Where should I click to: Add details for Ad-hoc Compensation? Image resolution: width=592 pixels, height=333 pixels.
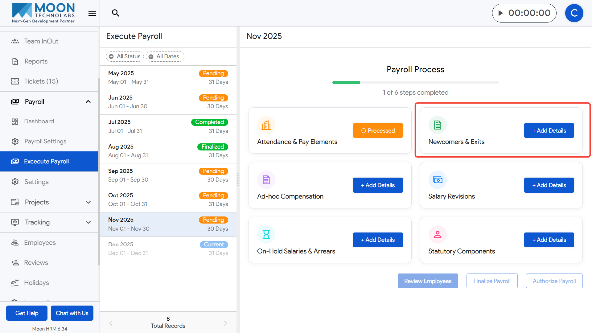(378, 185)
